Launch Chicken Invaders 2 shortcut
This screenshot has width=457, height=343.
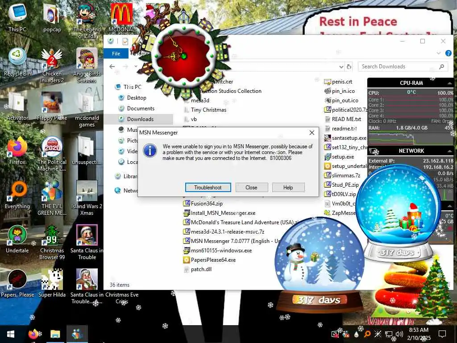tap(52, 65)
